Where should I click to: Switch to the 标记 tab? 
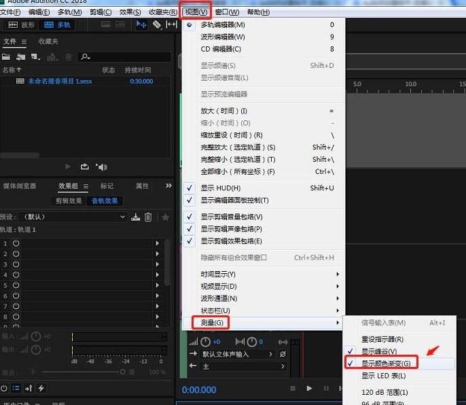coord(107,186)
